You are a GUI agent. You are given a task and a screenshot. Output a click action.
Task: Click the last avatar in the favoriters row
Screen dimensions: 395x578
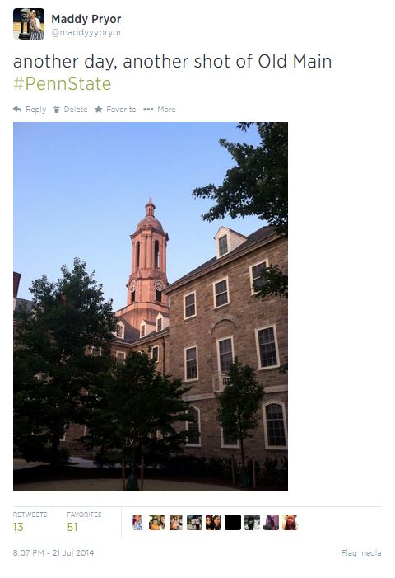pos(290,522)
